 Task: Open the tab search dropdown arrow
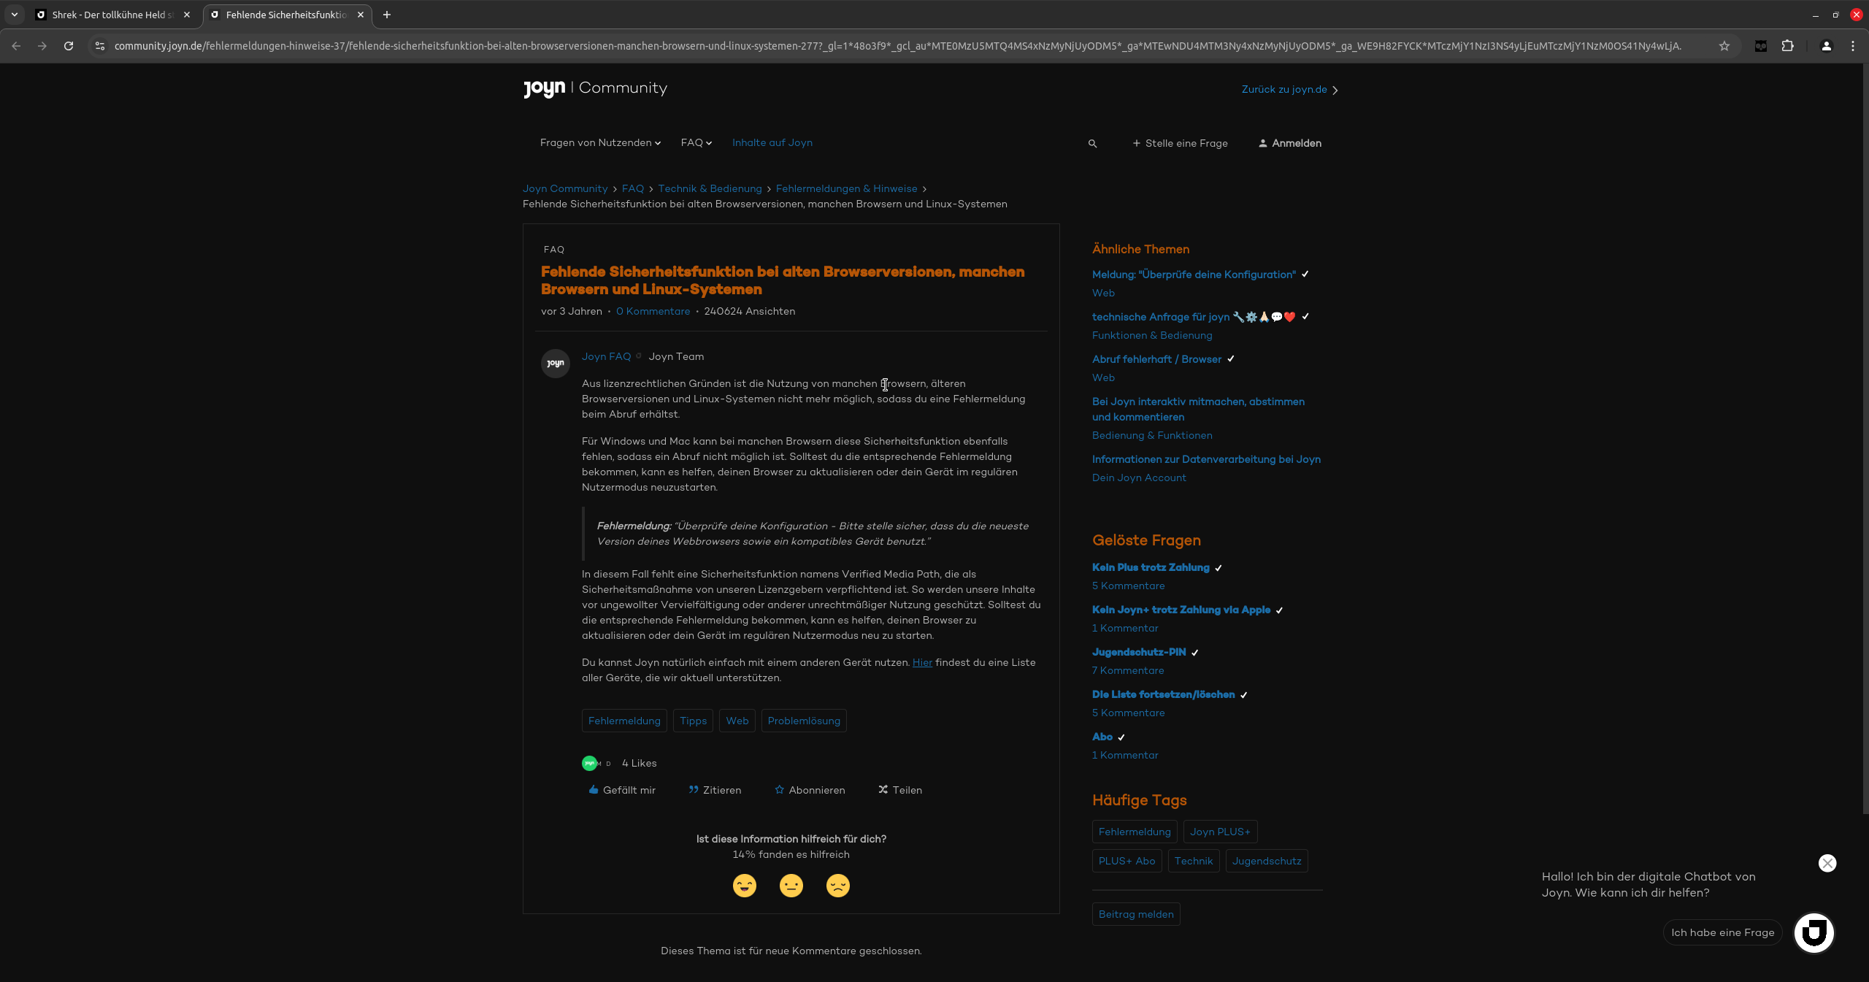tap(14, 15)
